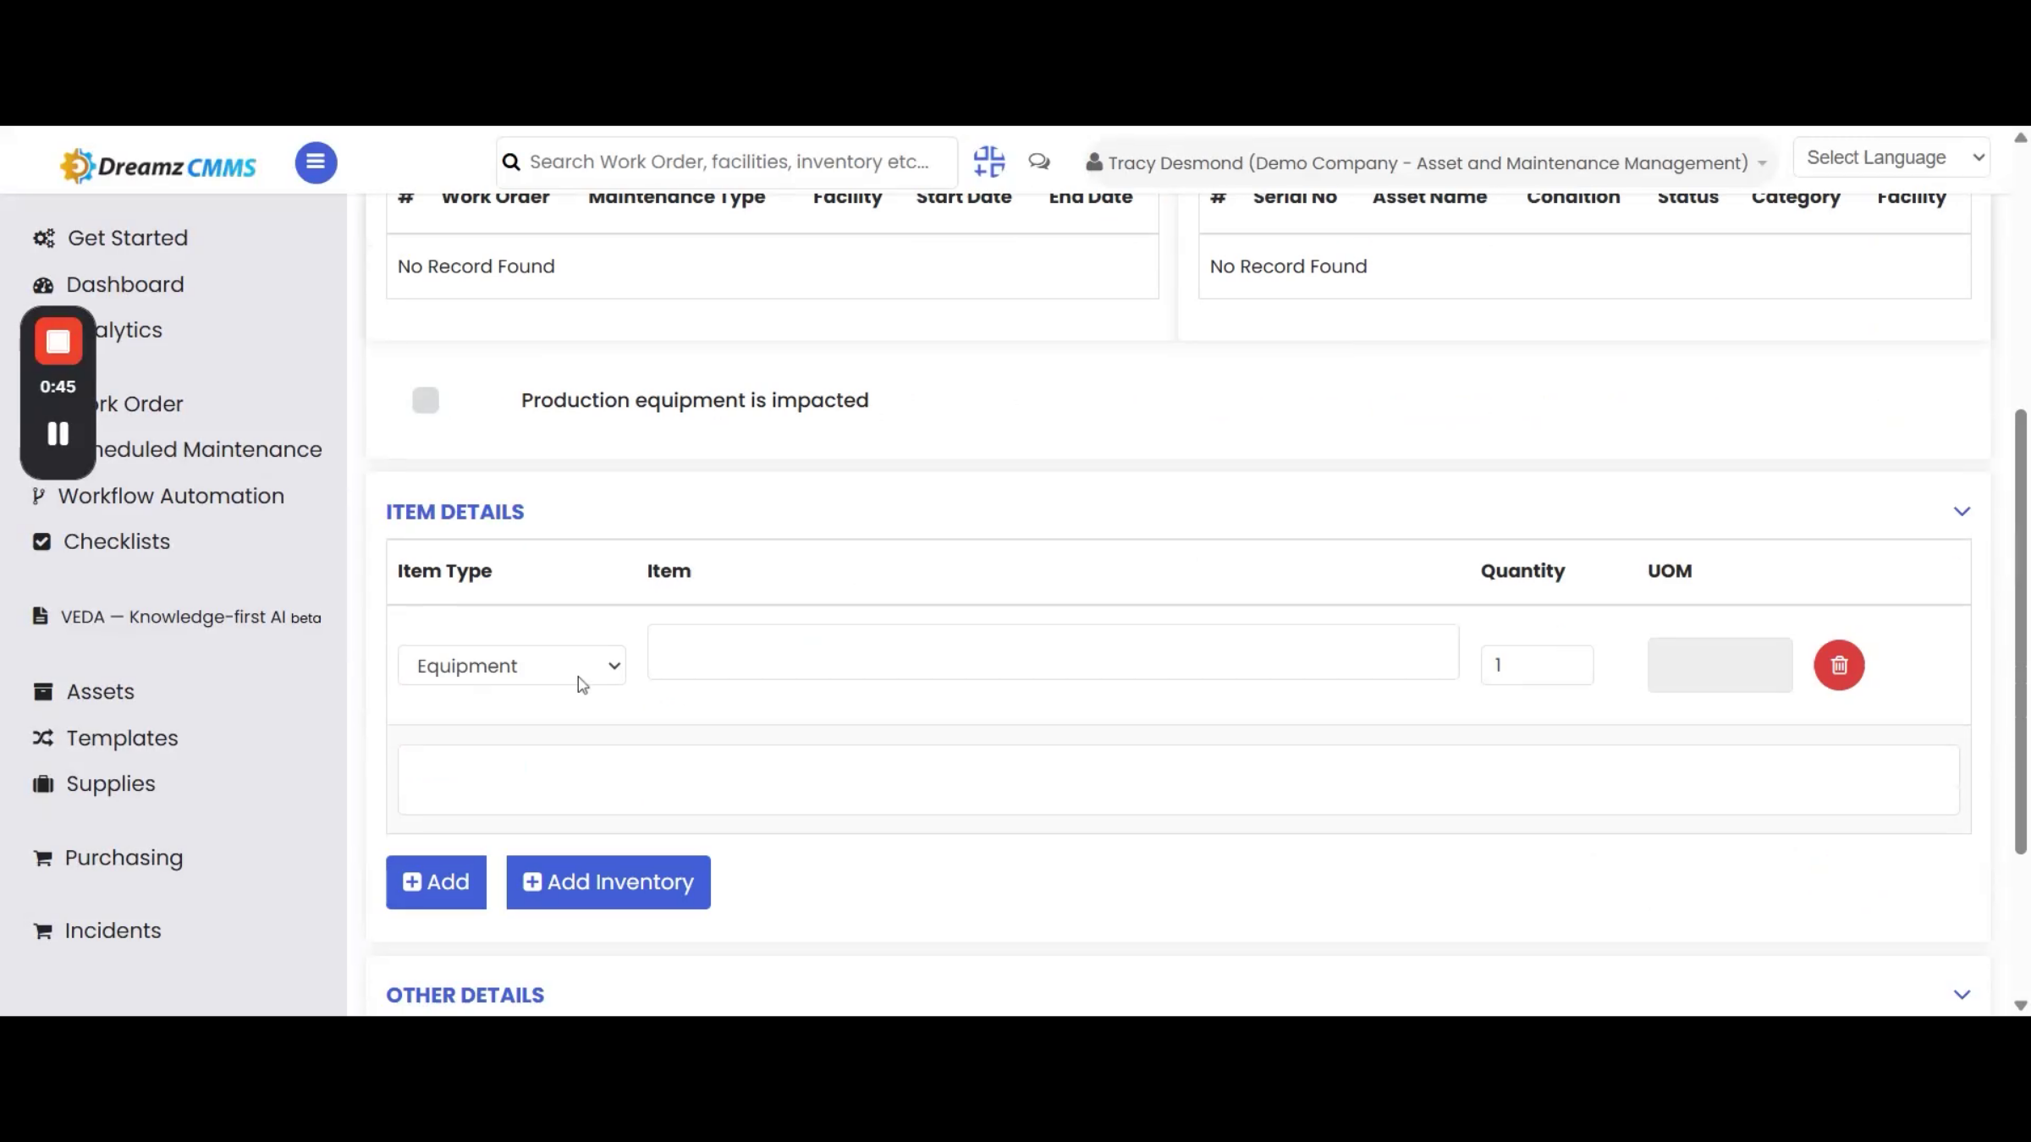Image resolution: width=2031 pixels, height=1142 pixels.
Task: Click the scrollbar down arrow
Action: (x=2021, y=1006)
